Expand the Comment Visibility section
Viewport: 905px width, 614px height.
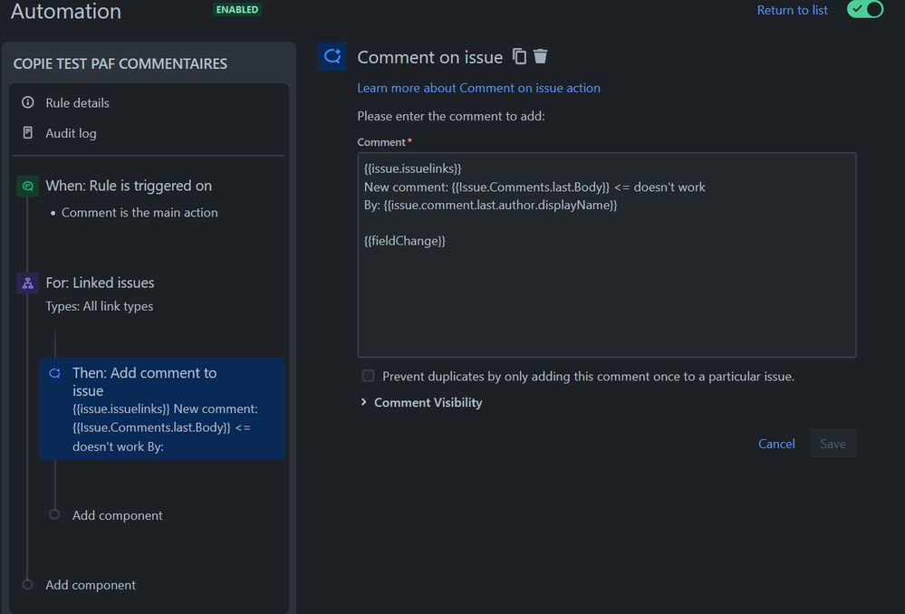click(x=422, y=402)
